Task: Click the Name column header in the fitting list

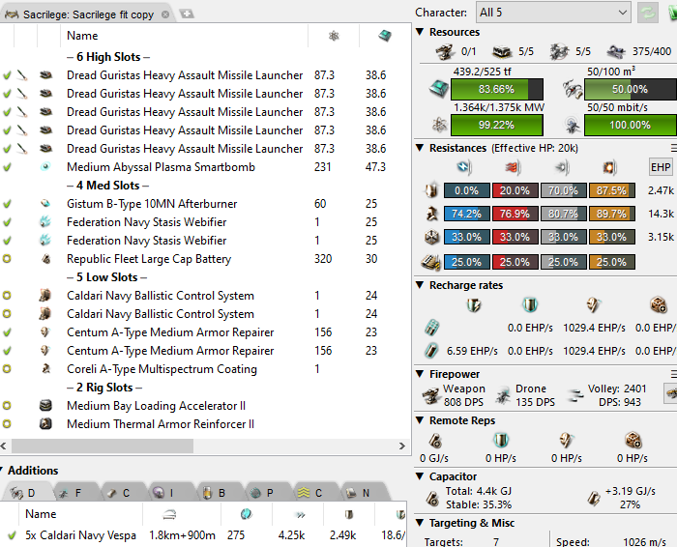Action: [x=184, y=36]
